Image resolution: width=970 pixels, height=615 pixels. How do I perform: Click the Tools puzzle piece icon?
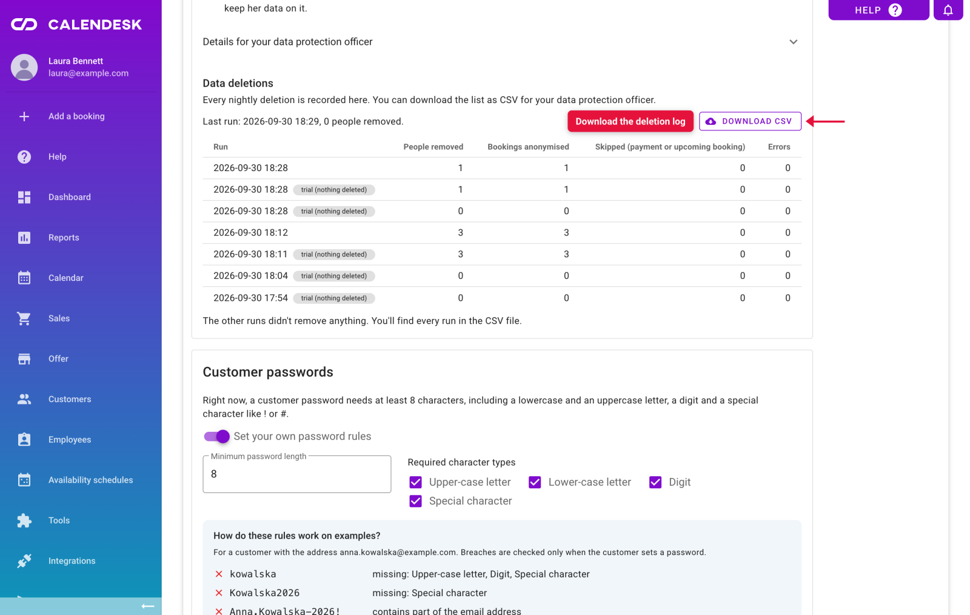(x=24, y=520)
